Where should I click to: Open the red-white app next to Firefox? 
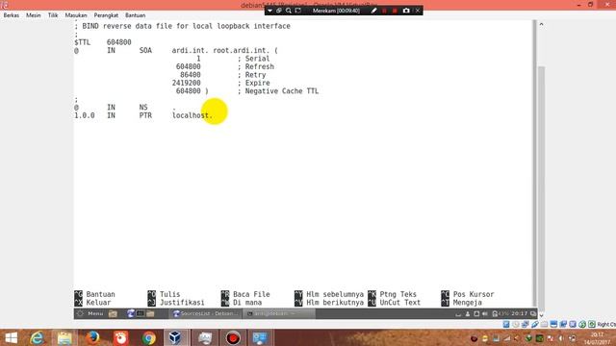(120, 337)
